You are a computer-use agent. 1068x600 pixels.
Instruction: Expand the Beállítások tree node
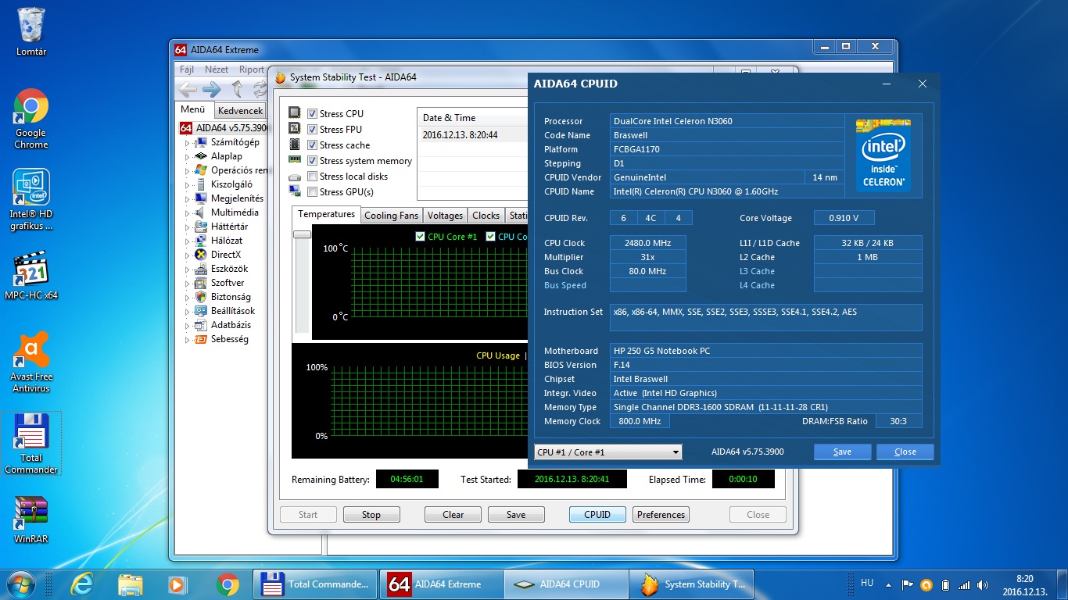[x=187, y=312]
